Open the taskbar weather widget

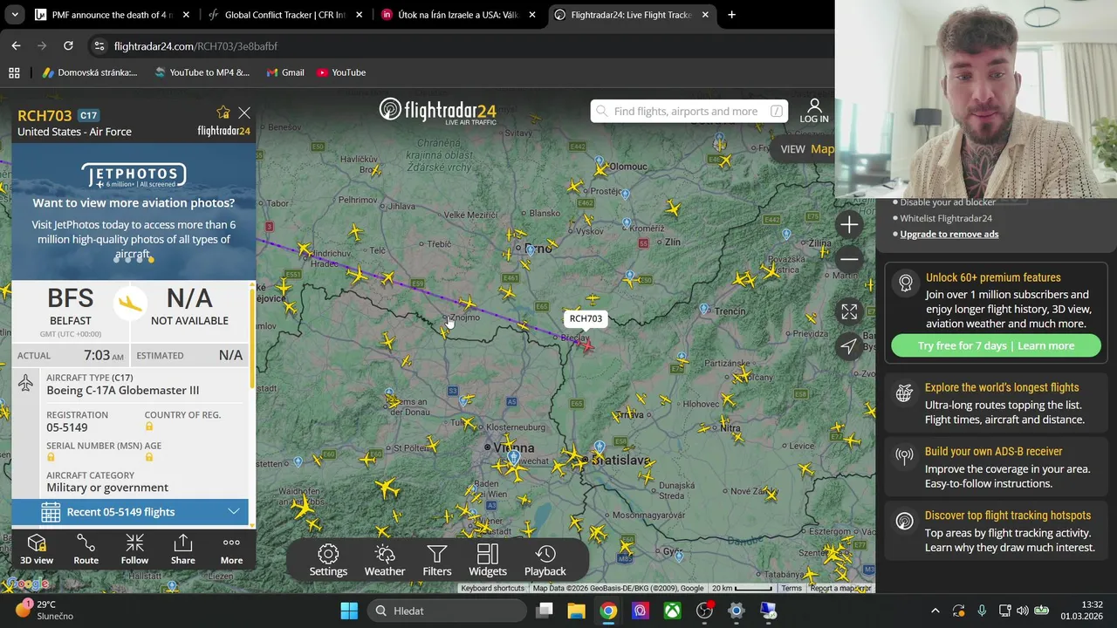[44, 610]
